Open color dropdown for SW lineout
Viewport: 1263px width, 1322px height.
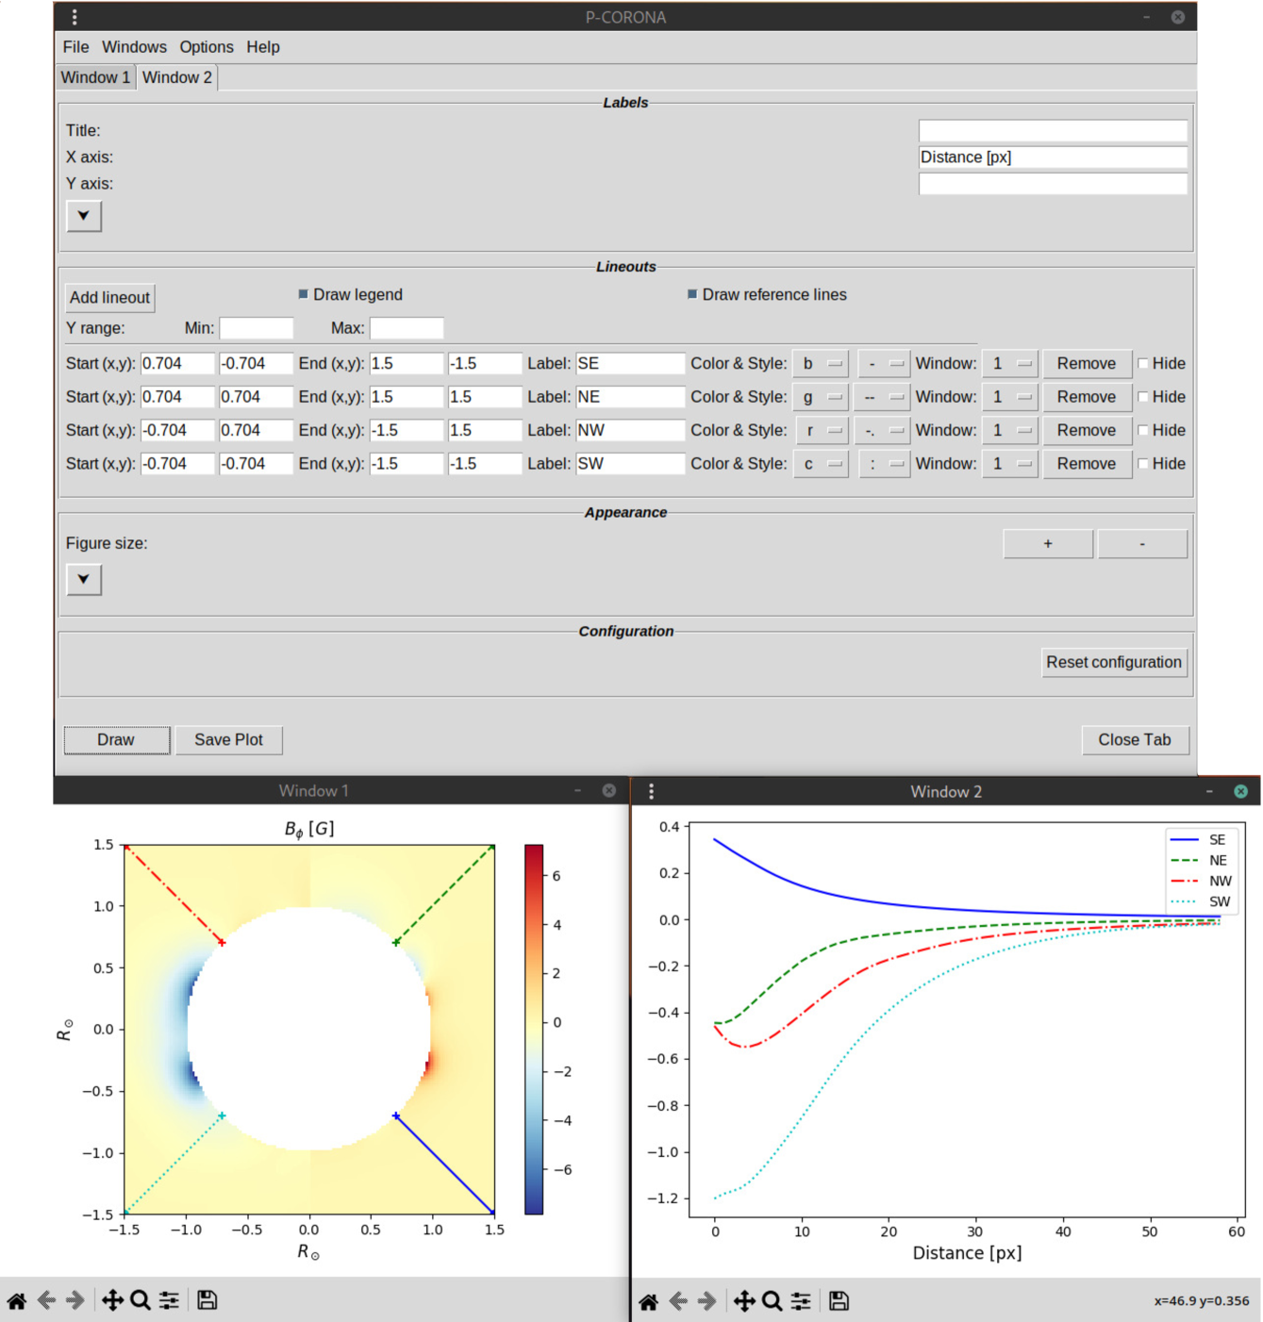821,464
